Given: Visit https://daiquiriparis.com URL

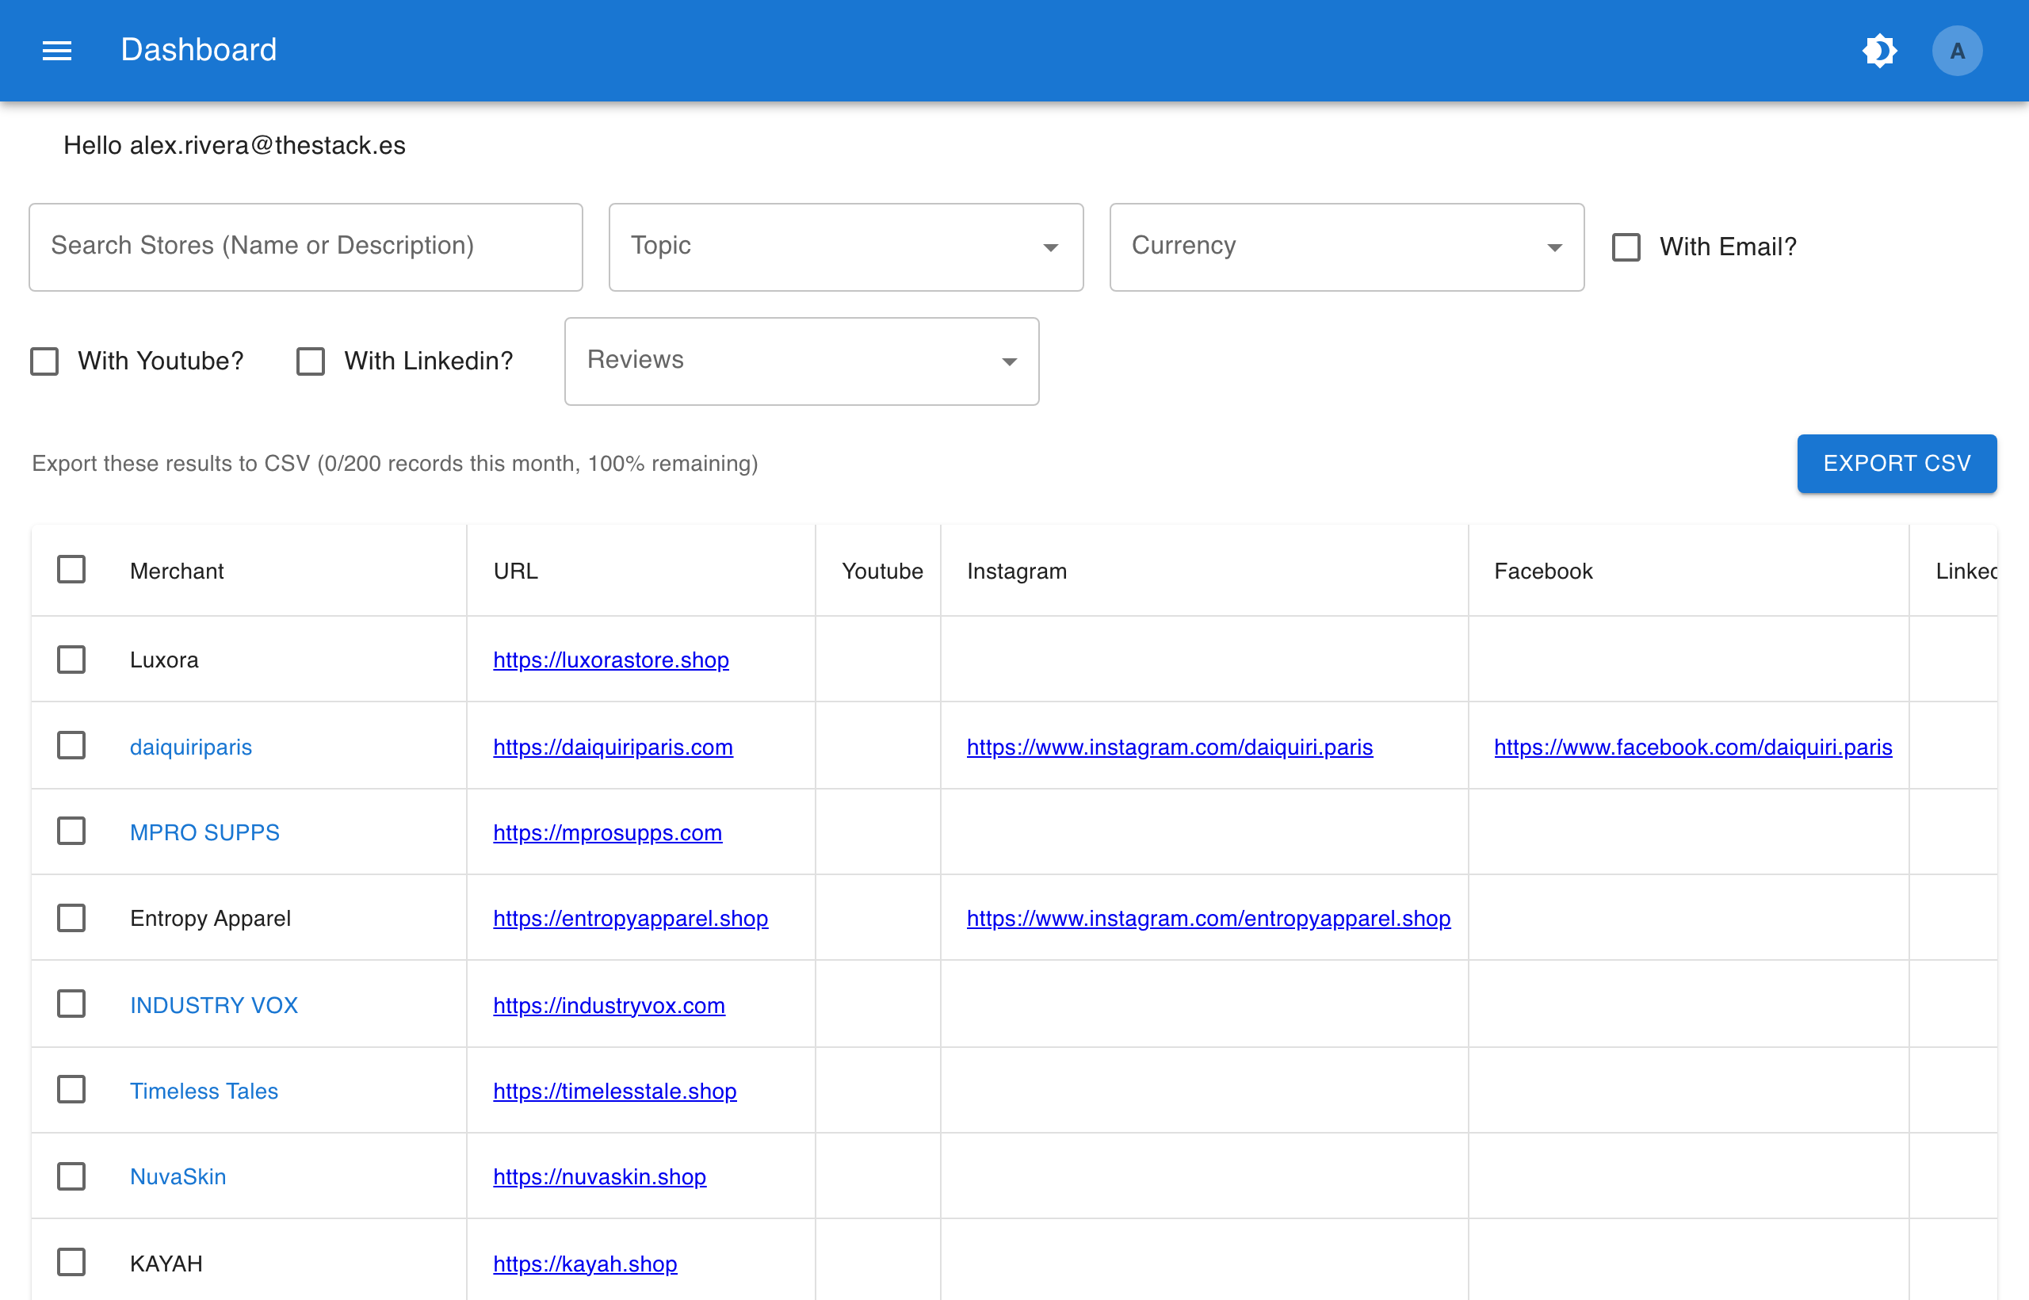Looking at the screenshot, I should point(613,747).
